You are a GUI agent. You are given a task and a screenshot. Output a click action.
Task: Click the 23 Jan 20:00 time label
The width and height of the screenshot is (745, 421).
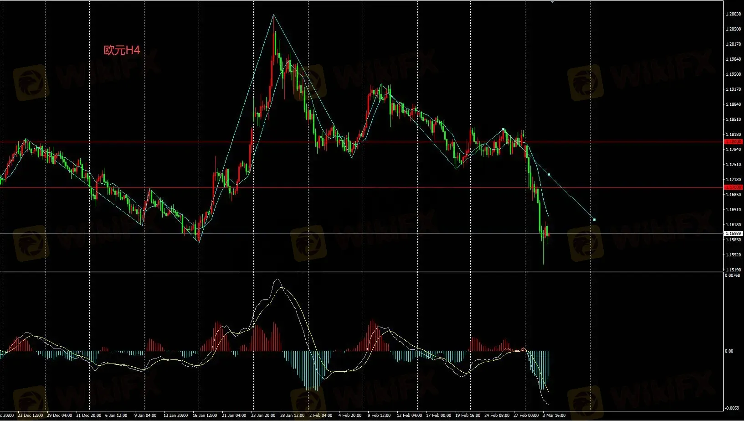(x=263, y=416)
